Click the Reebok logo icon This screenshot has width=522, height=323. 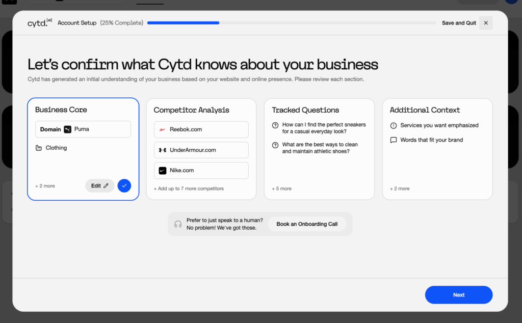(x=163, y=129)
